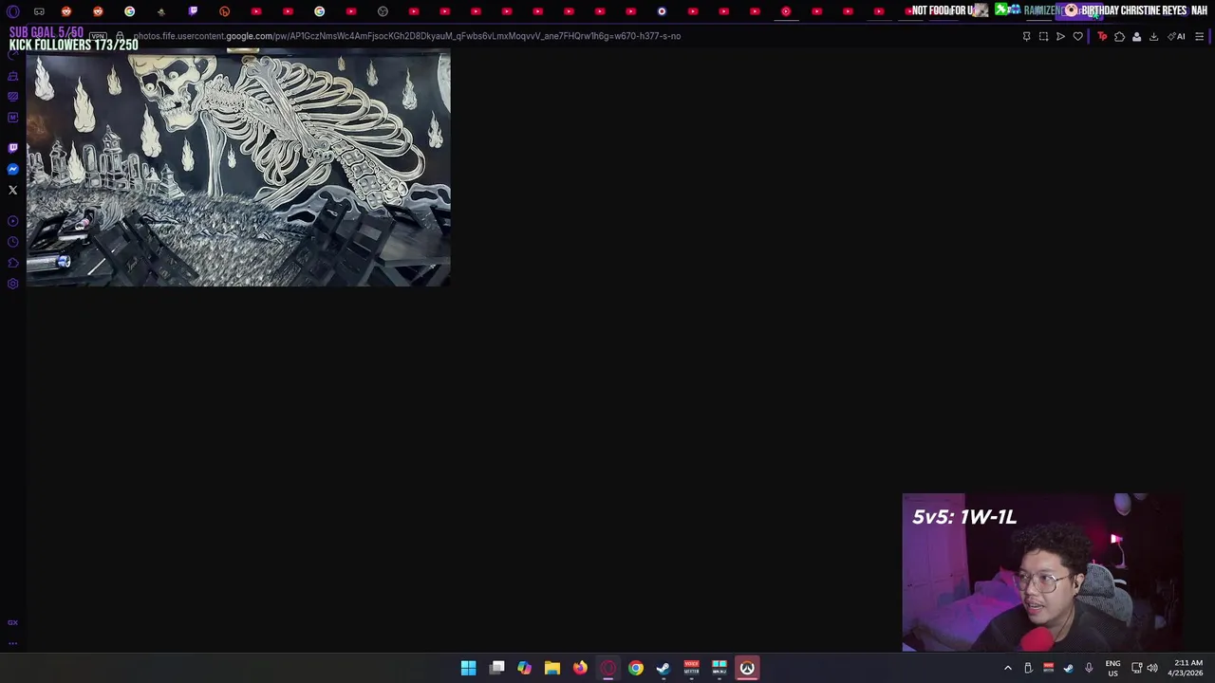Launch Copilot from the taskbar
This screenshot has width=1215, height=683.
tap(524, 668)
